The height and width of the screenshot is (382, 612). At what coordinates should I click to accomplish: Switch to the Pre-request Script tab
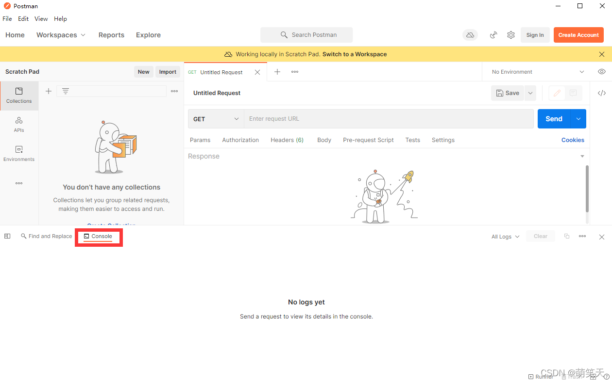click(x=368, y=140)
